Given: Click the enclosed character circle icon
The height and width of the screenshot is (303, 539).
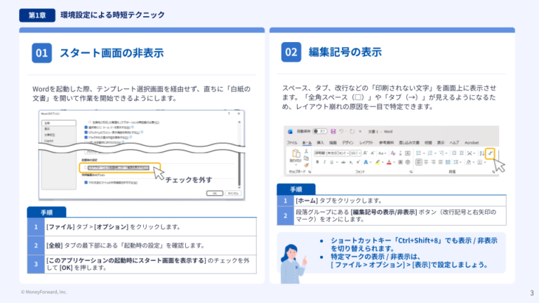Looking at the screenshot, I should [x=408, y=162].
